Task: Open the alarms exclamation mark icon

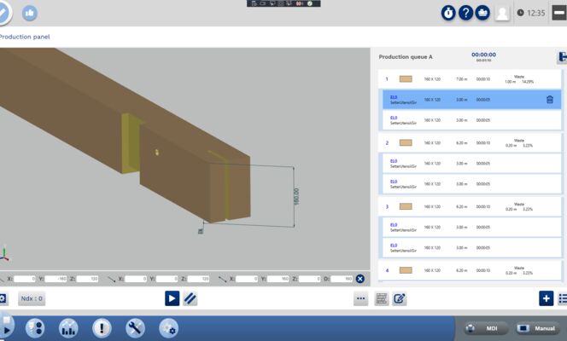Action: pyautogui.click(x=102, y=328)
